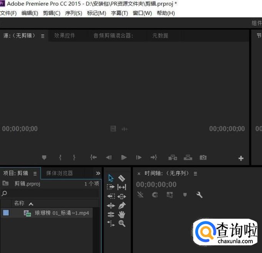The width and height of the screenshot is (262, 253).
Task: Toggle the label box beside 琅琊榜 clip
Action: [6, 213]
